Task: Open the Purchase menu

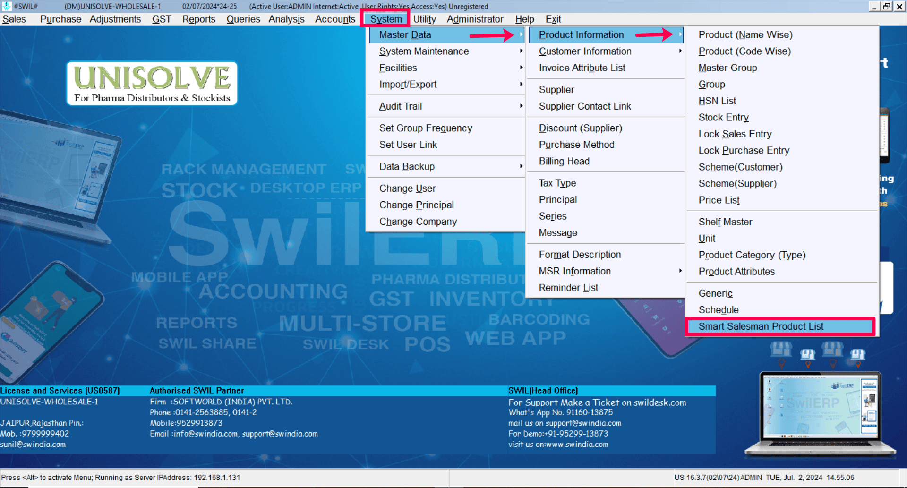Action: tap(60, 19)
